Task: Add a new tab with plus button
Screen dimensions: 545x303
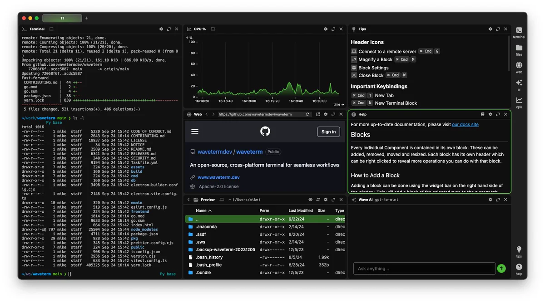Action: pos(86,18)
